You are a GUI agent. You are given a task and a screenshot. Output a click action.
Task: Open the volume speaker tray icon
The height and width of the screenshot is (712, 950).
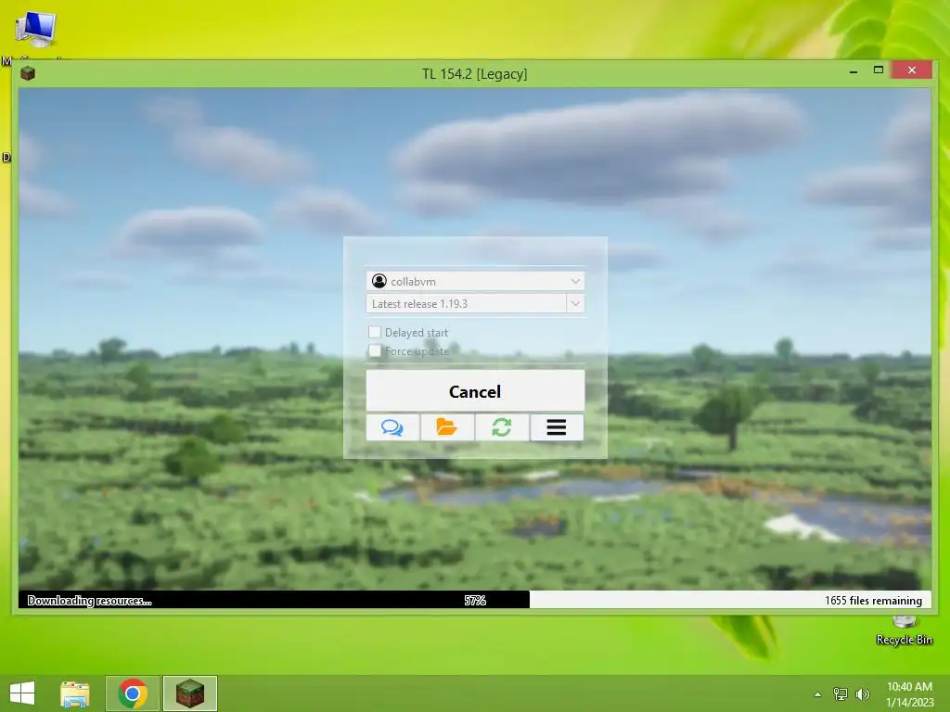tap(863, 694)
